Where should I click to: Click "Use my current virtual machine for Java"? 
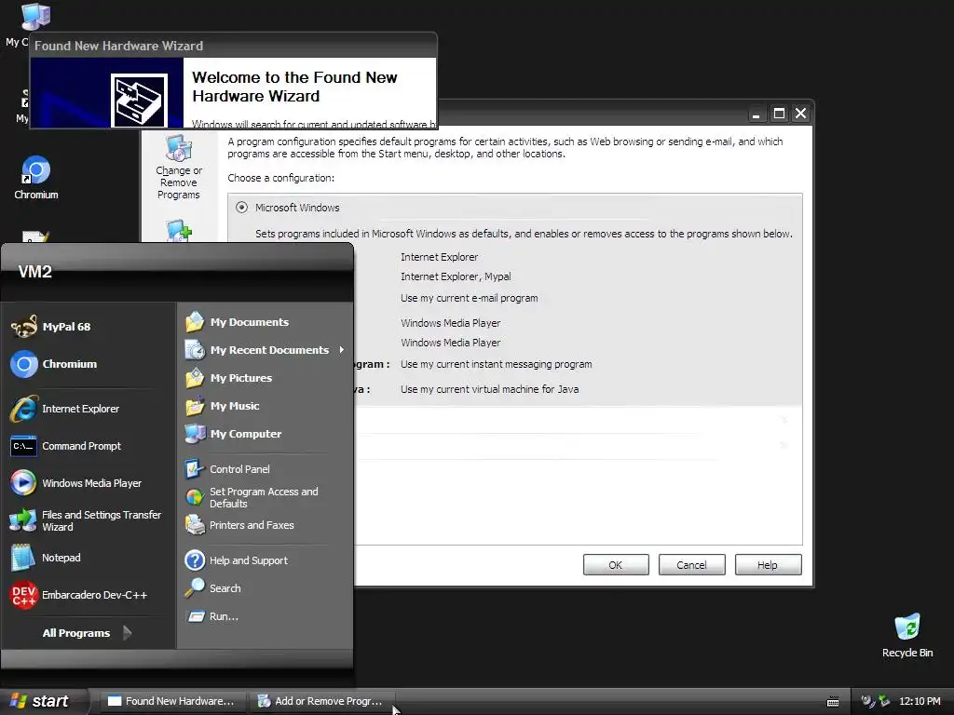click(489, 389)
